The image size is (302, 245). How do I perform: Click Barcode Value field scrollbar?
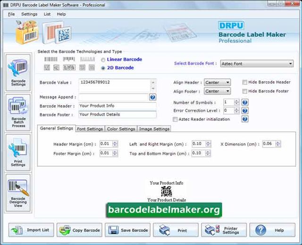coord(153,85)
